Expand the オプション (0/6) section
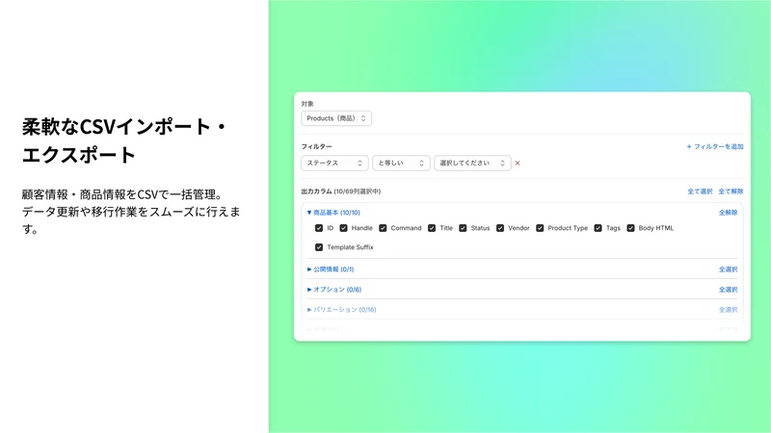The width and height of the screenshot is (771, 433). [x=334, y=290]
